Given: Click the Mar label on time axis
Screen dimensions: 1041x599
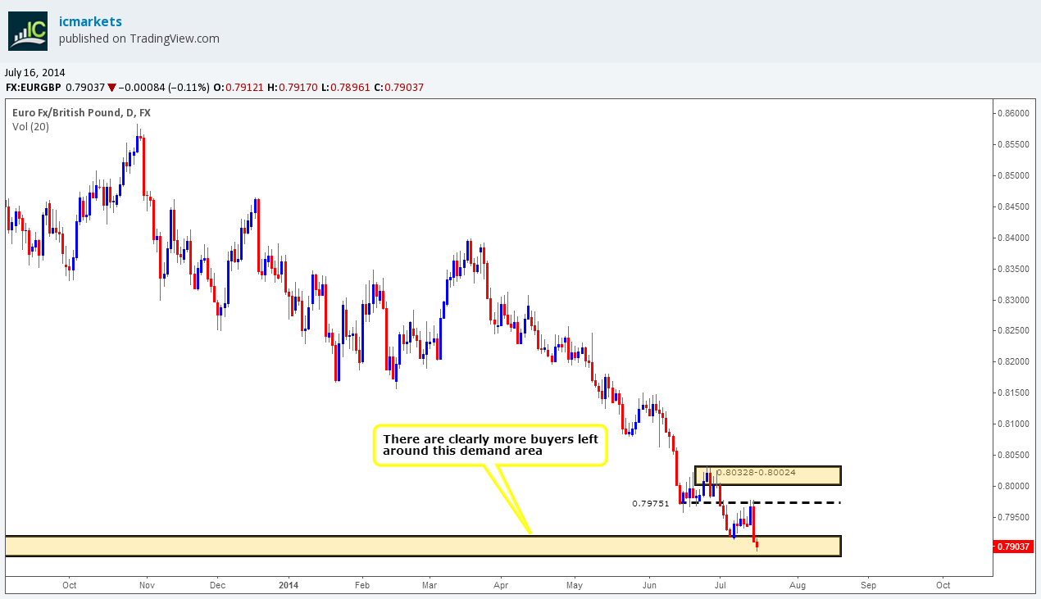Looking at the screenshot, I should (430, 585).
